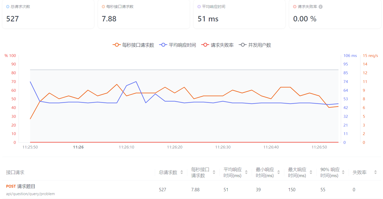The image size is (383, 199).
Task: Click the 11:26:50 time axis label
Action: click(x=319, y=147)
